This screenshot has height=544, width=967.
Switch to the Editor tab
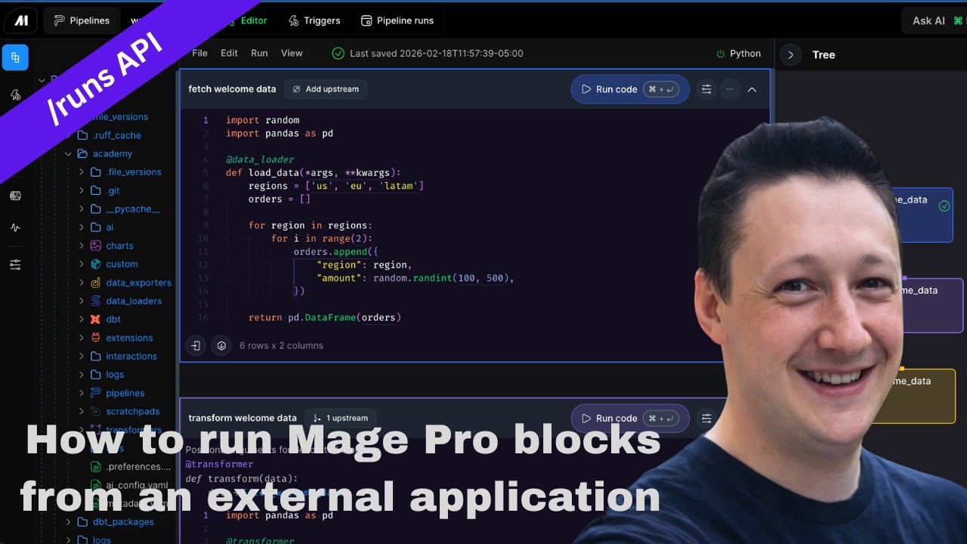pyautogui.click(x=254, y=20)
